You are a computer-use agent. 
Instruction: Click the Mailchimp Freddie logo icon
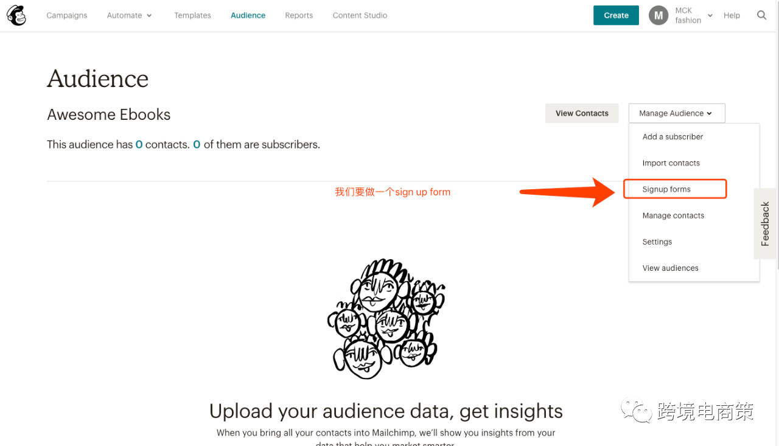16,16
